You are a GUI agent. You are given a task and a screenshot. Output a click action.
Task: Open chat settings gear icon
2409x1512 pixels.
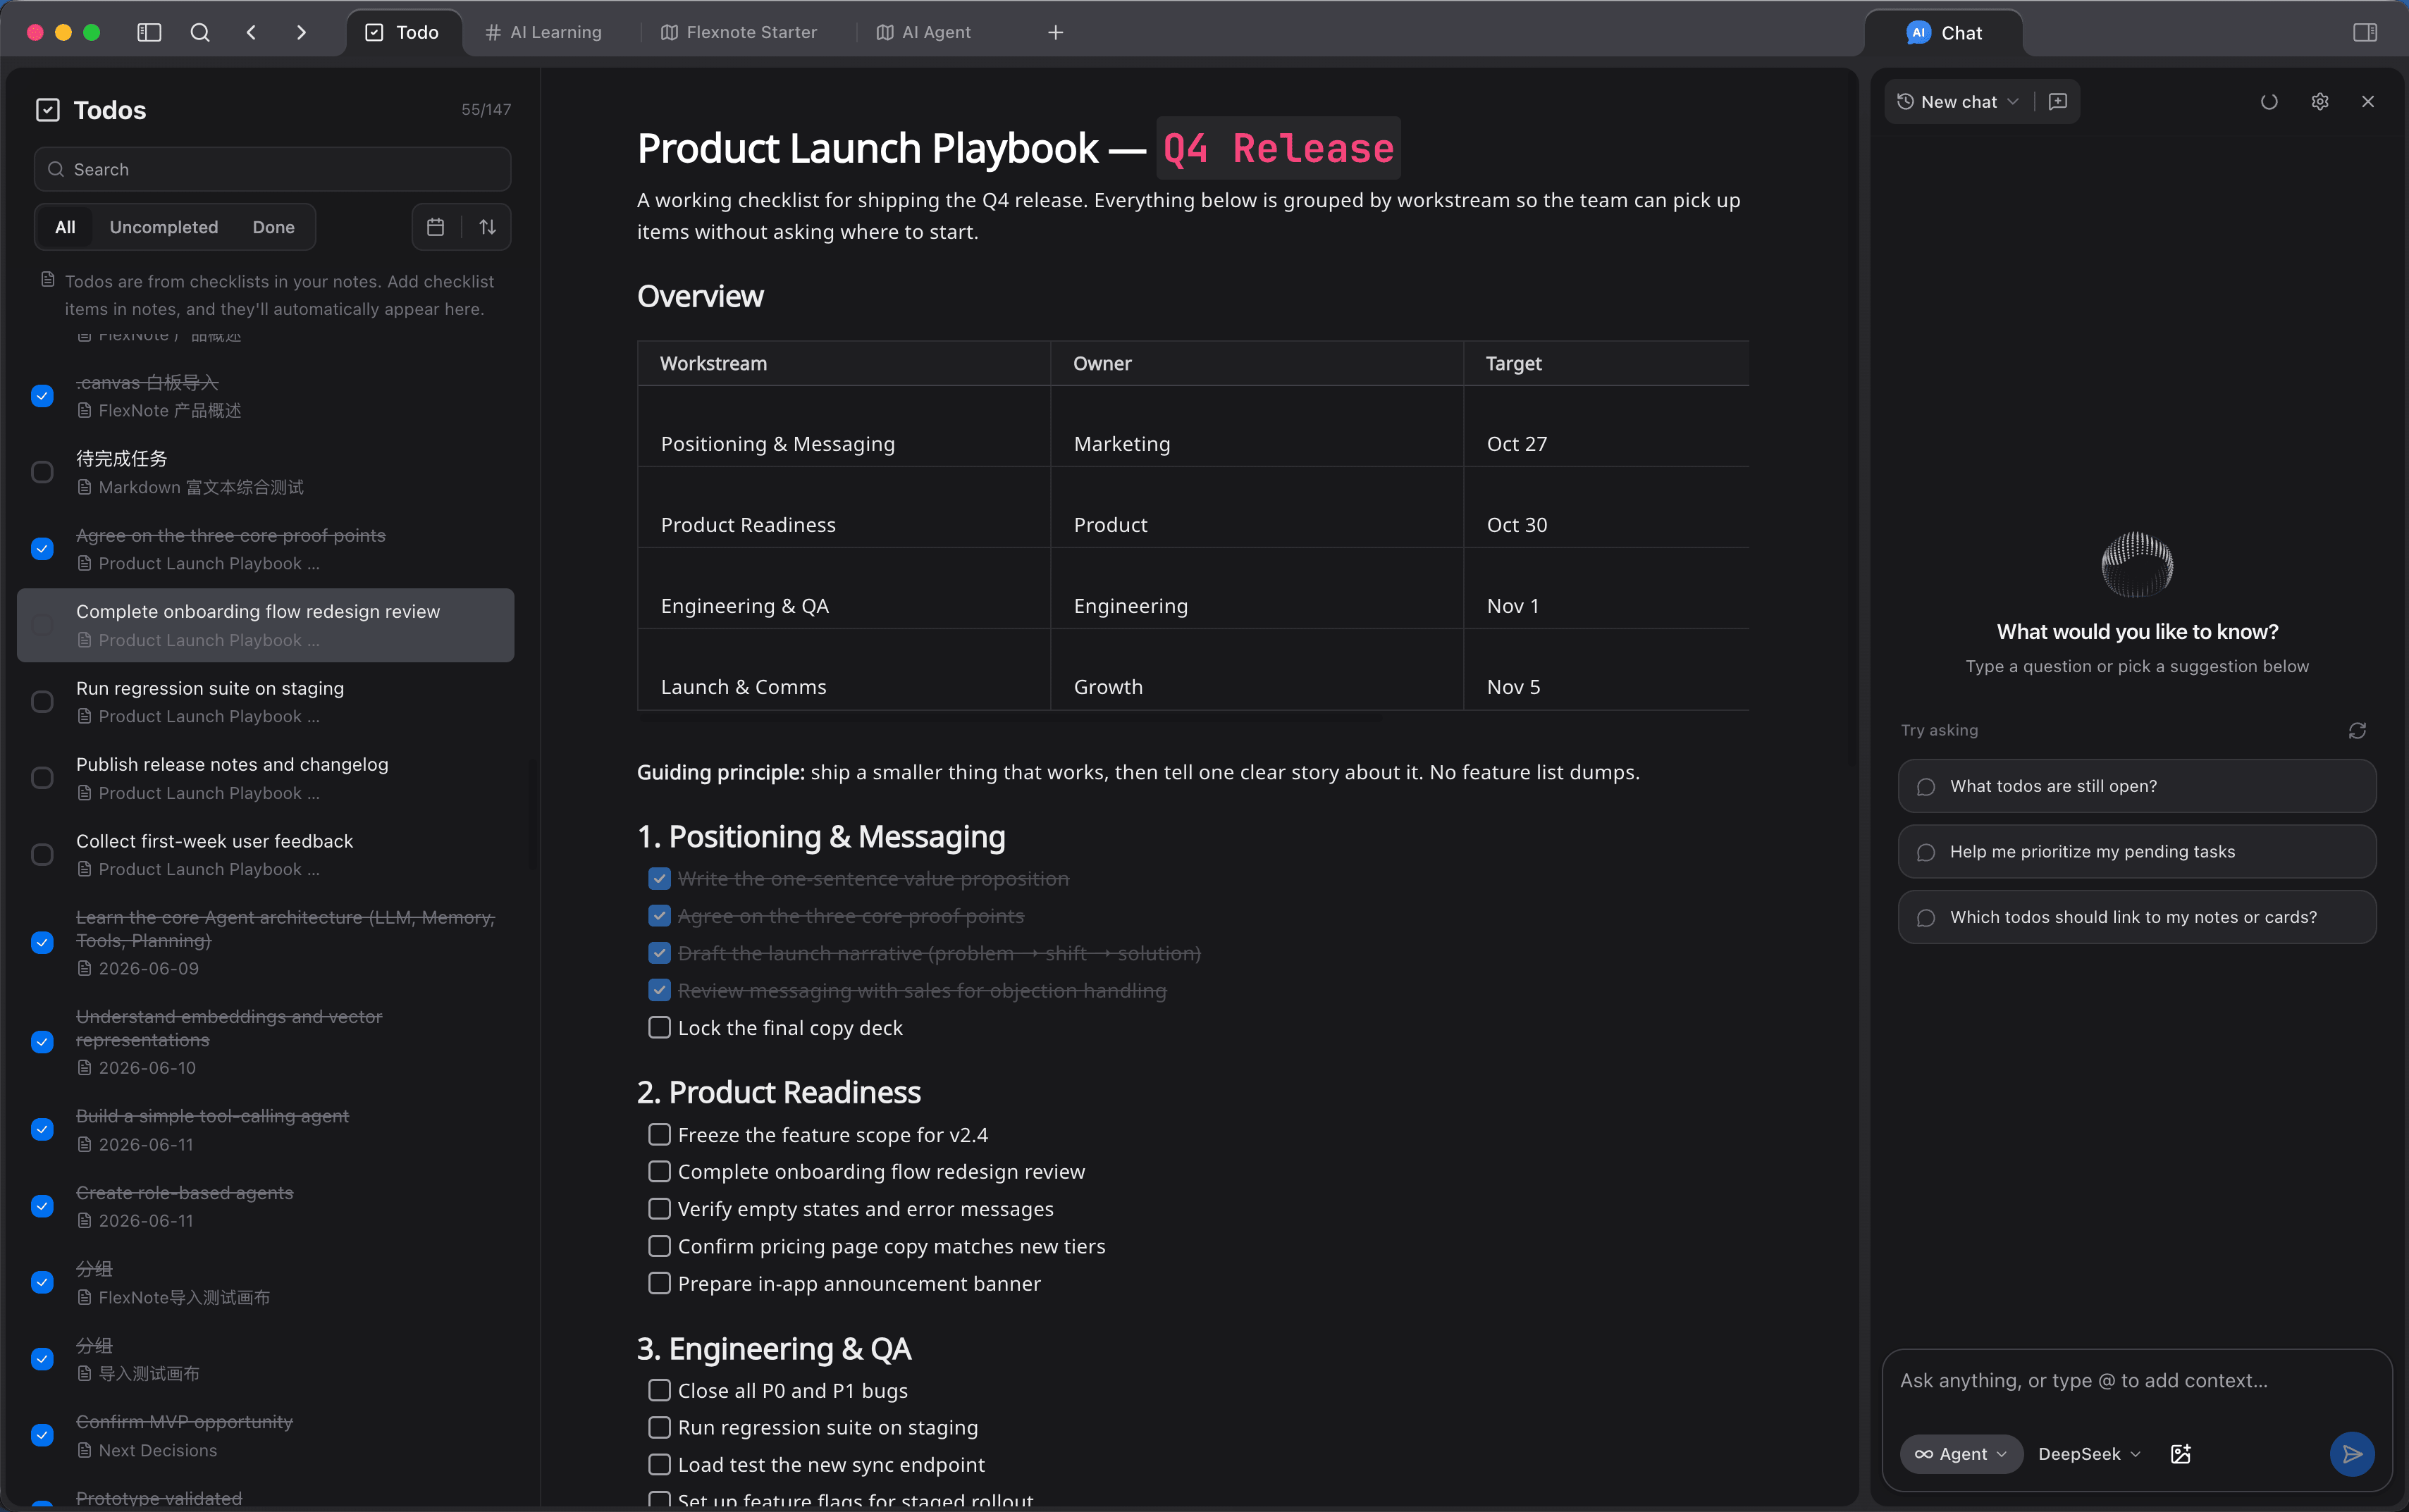[x=2320, y=101]
